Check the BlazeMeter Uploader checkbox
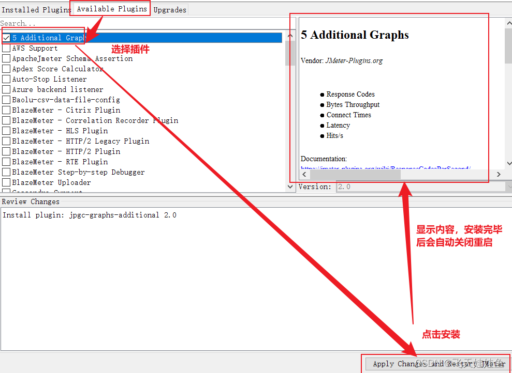The image size is (512, 373). [x=6, y=182]
